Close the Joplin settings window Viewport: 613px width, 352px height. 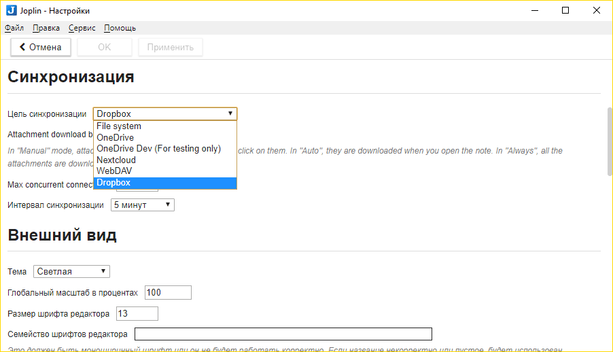[597, 11]
